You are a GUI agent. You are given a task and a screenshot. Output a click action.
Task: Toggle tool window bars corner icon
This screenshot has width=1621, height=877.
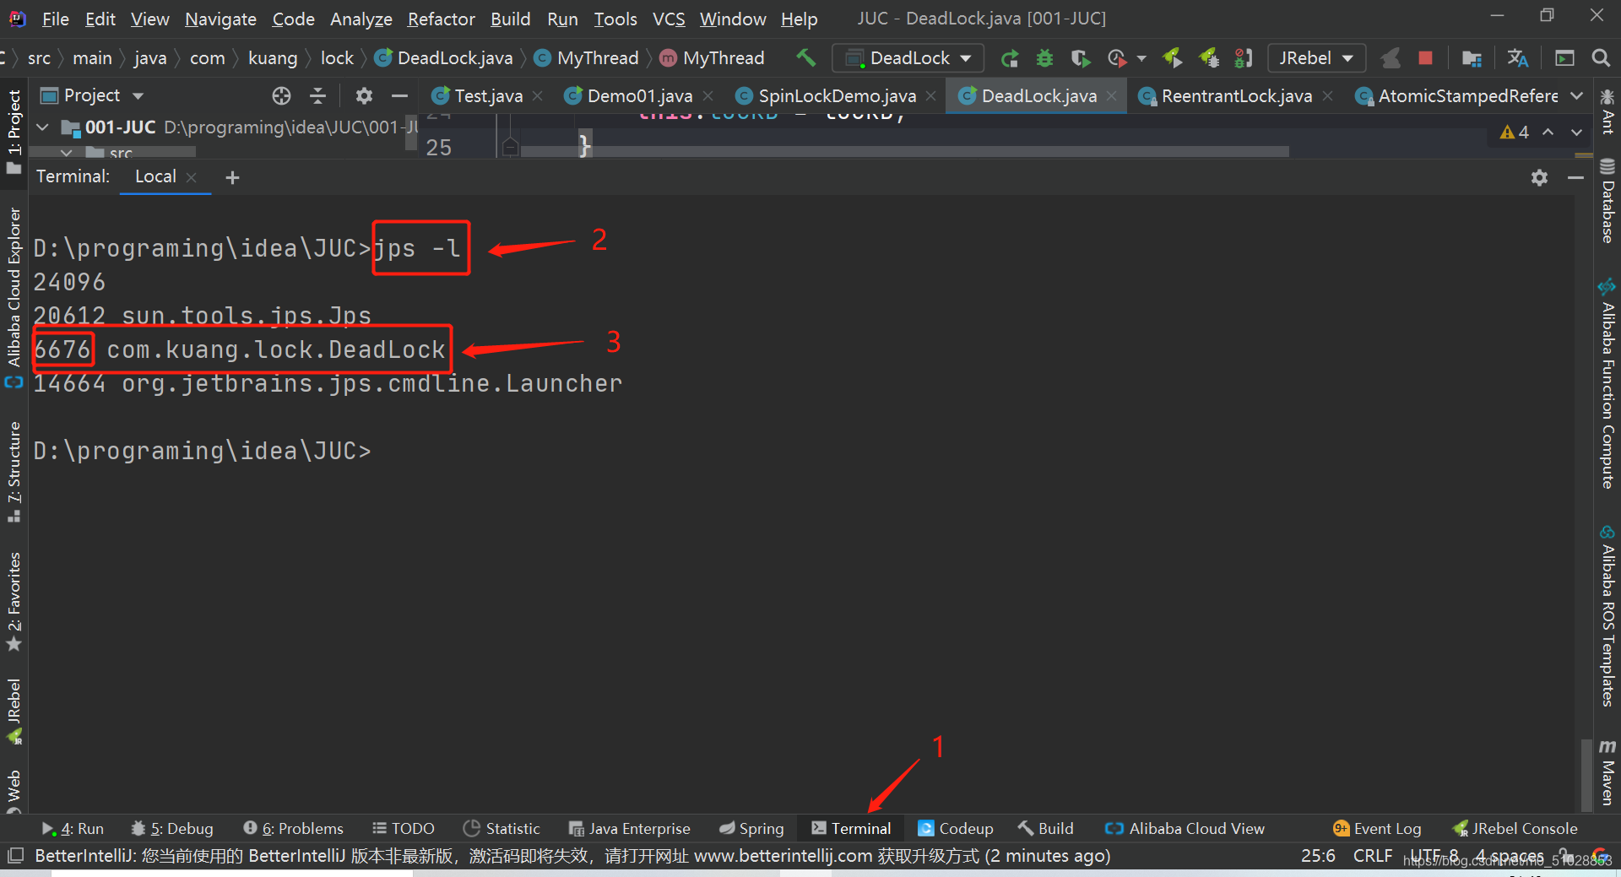[14, 856]
